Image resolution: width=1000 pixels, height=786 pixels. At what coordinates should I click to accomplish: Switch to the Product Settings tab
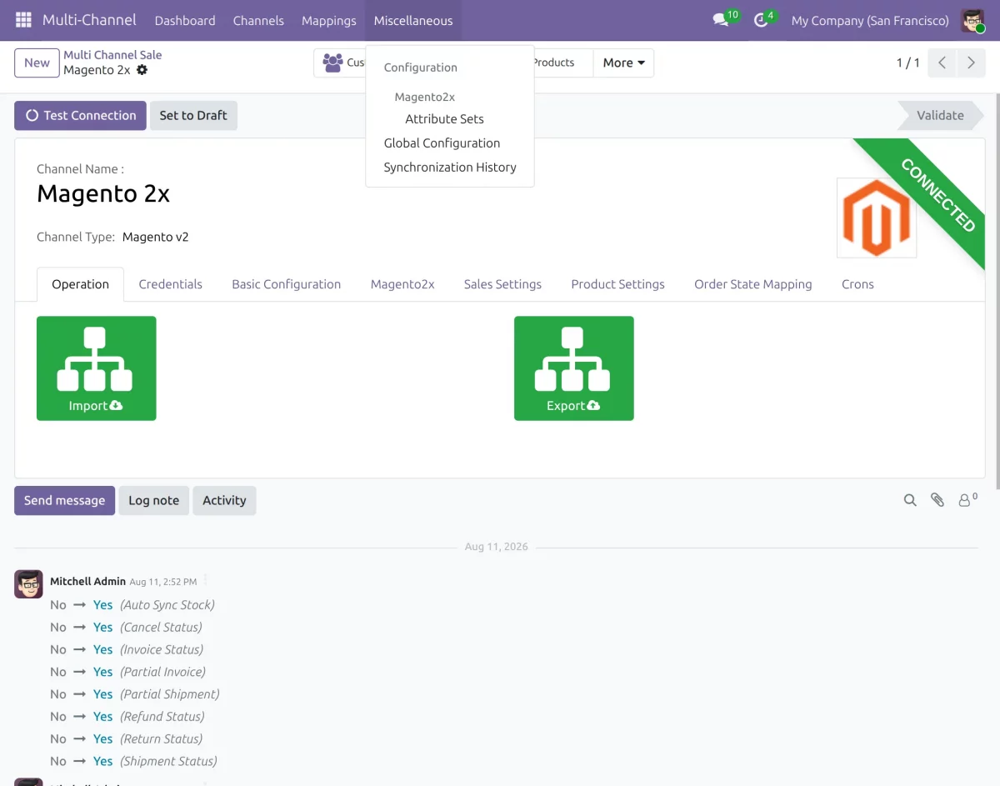[618, 284]
